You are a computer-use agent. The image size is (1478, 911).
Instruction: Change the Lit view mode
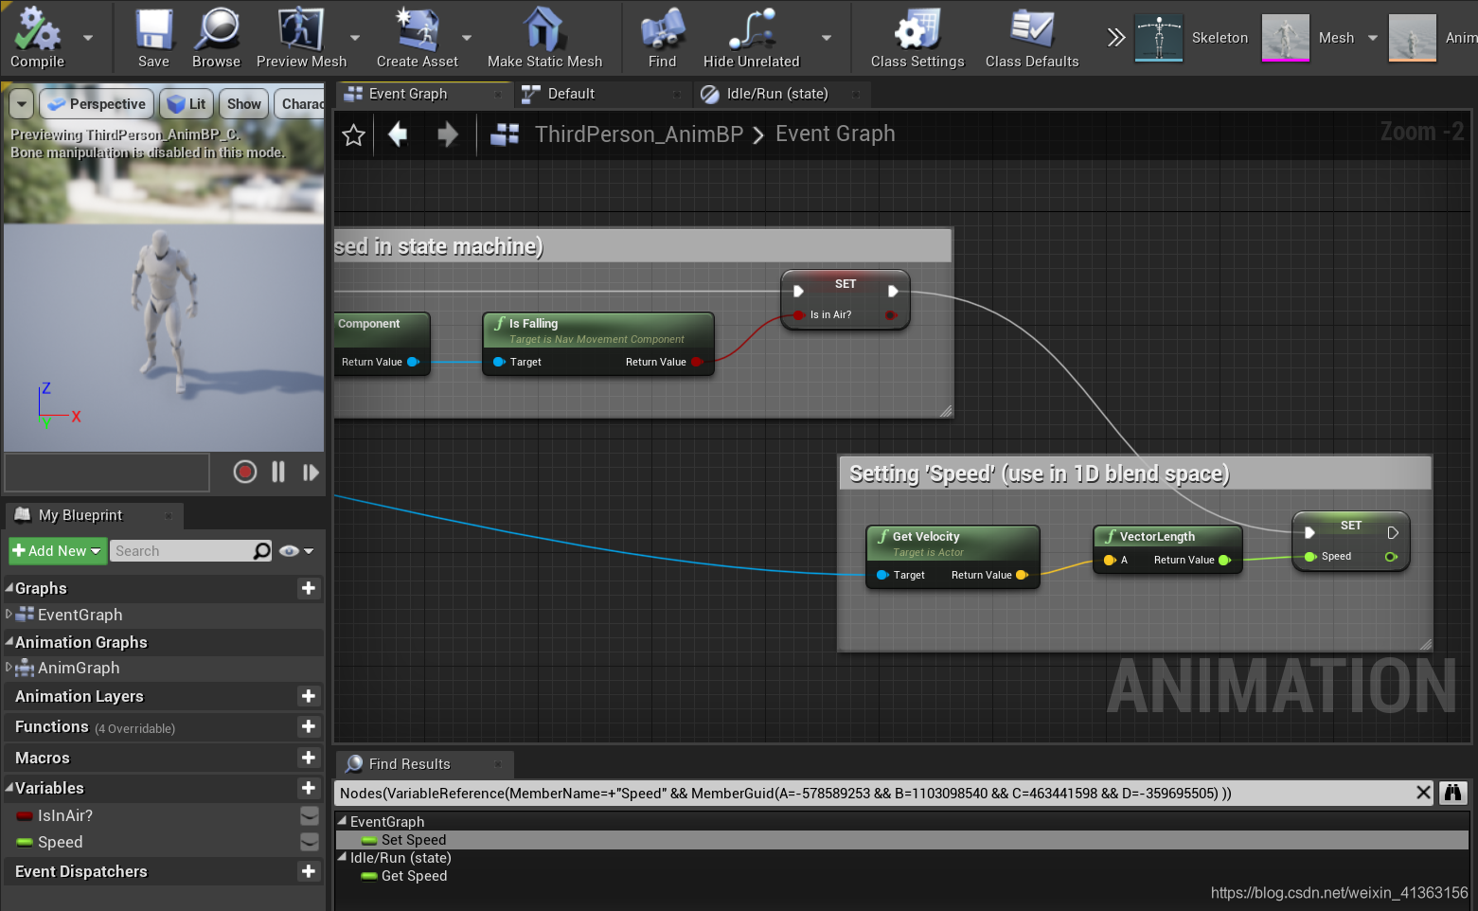pyautogui.click(x=187, y=103)
